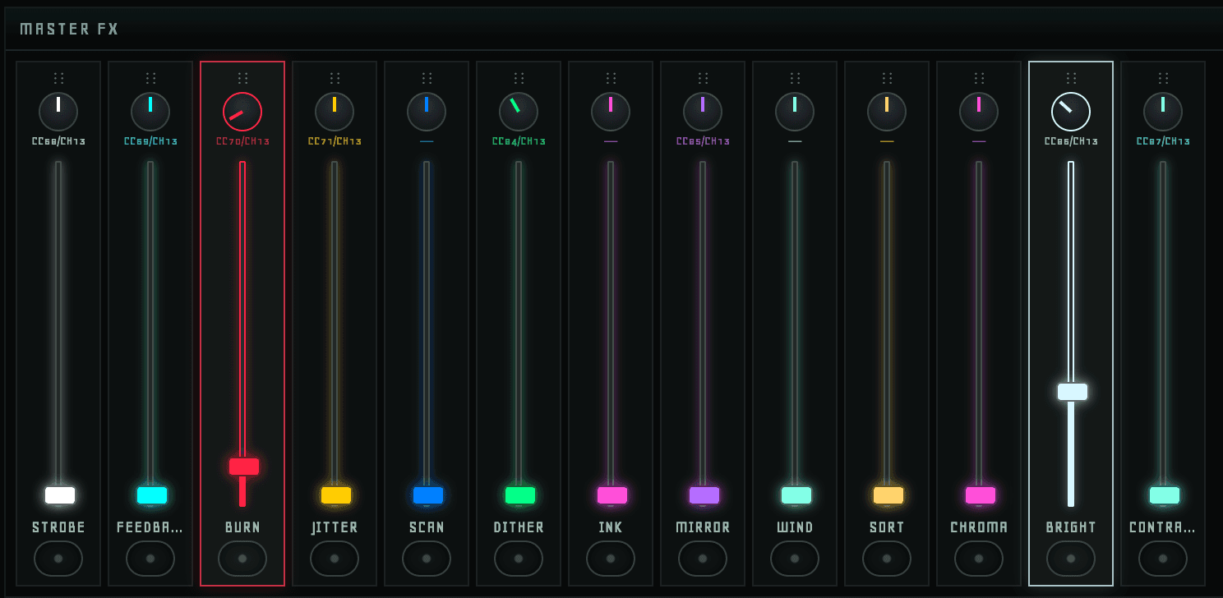Screen dimensions: 1223x598
Task: Click the drag handle dots on the CHROMA strip
Action: (x=979, y=78)
